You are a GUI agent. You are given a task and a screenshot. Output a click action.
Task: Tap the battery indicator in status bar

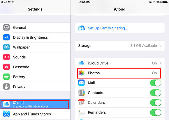(x=165, y=2)
